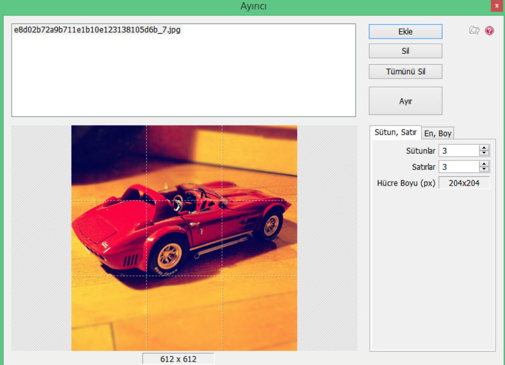Close the Ayırıcı window

click(x=496, y=6)
